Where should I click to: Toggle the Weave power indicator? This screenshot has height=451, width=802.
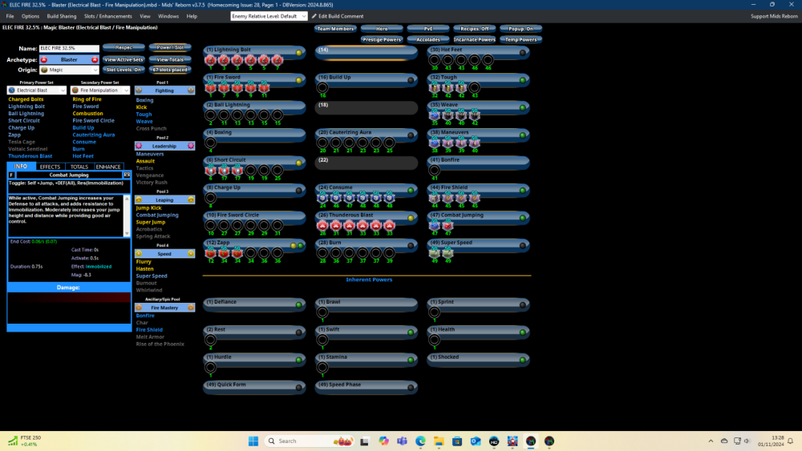click(x=523, y=108)
